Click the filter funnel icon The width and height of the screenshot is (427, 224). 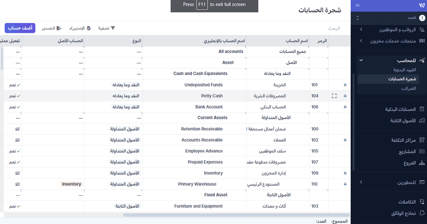(113, 28)
